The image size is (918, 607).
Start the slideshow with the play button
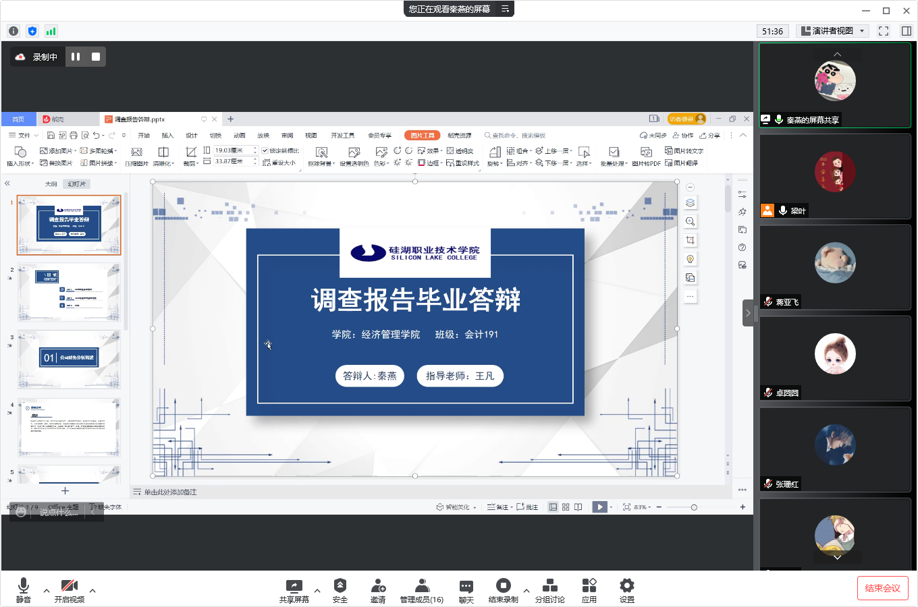point(600,507)
